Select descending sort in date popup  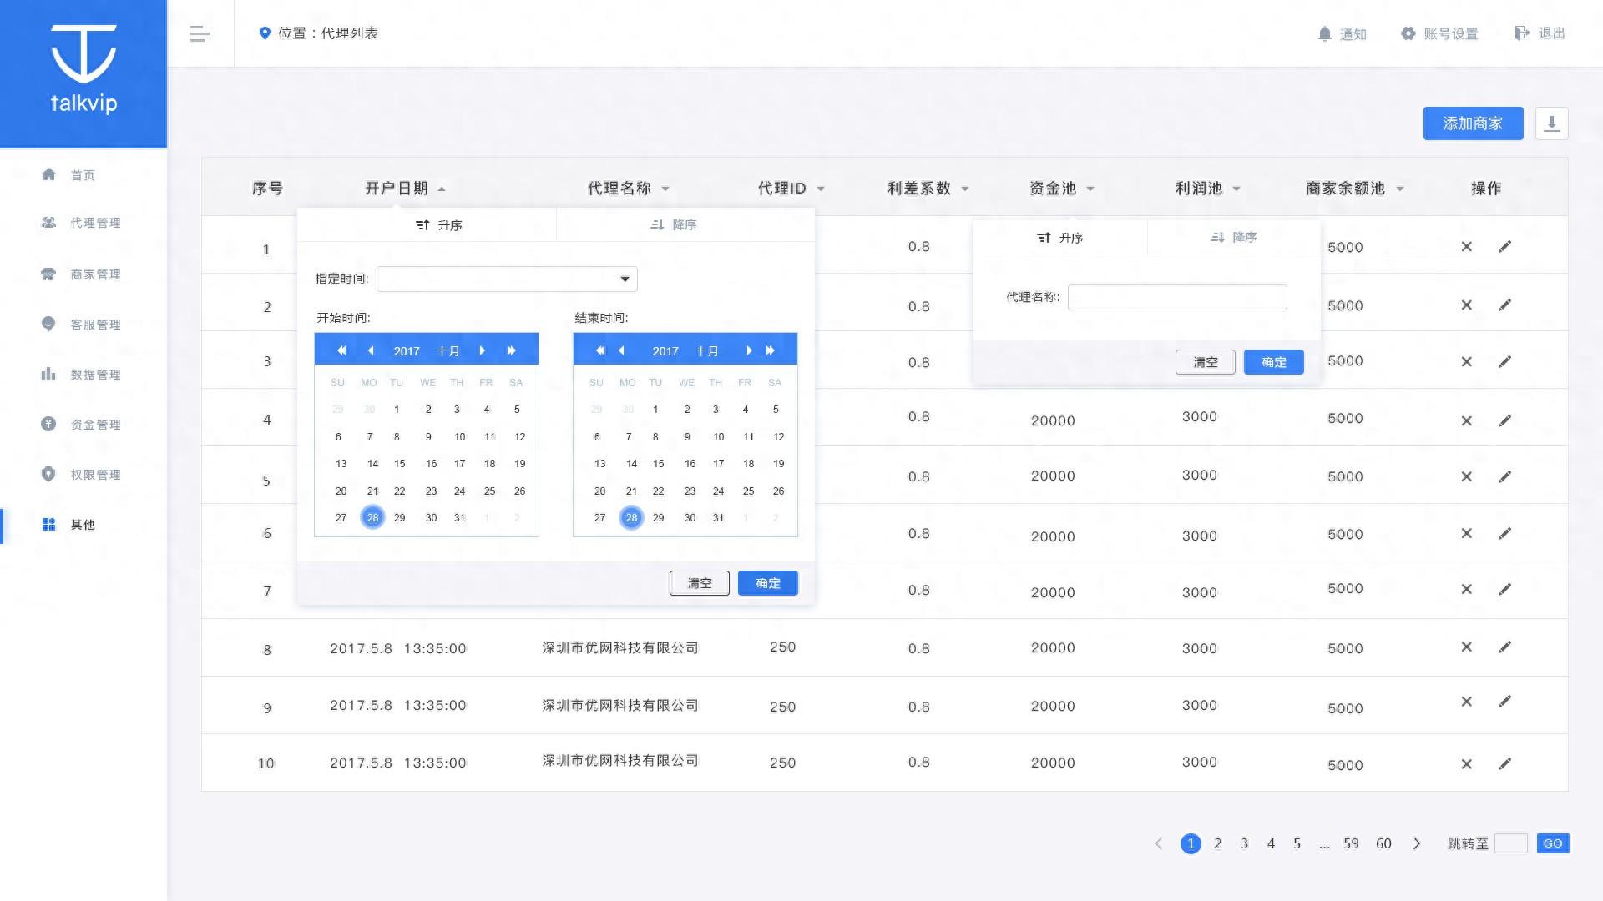pos(673,225)
